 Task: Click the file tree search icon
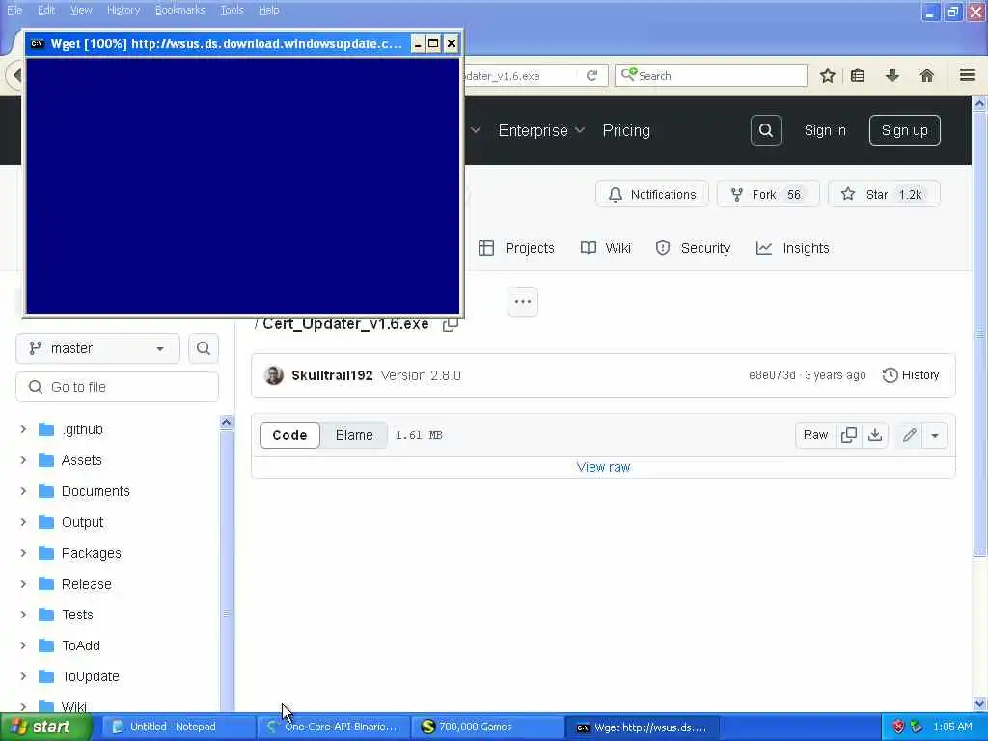[x=203, y=348]
